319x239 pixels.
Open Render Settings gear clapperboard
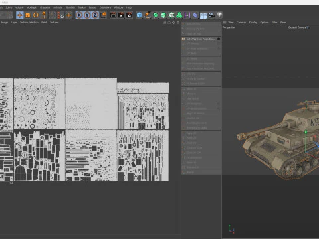(129, 15)
